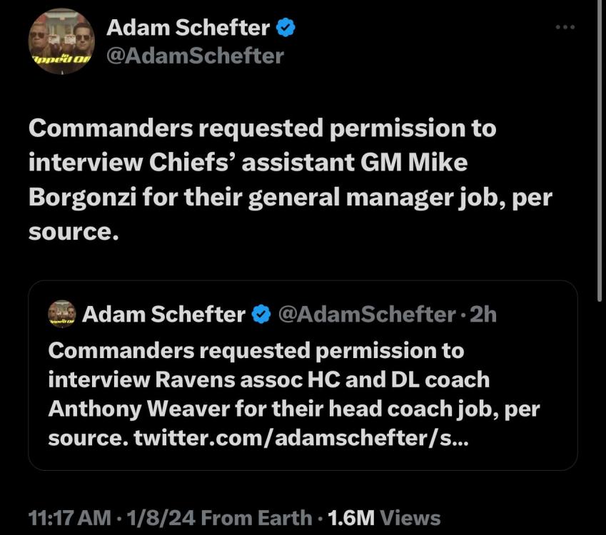Image resolution: width=606 pixels, height=535 pixels.
Task: Click the blue verified badge beside the main author name
Action: click(x=286, y=29)
